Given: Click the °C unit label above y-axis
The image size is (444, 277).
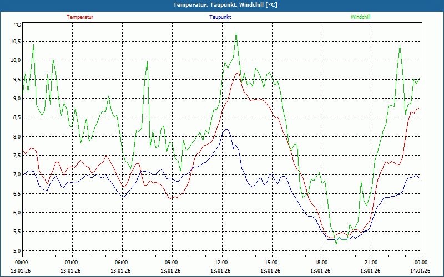Looking at the screenshot, I should tap(17, 25).
